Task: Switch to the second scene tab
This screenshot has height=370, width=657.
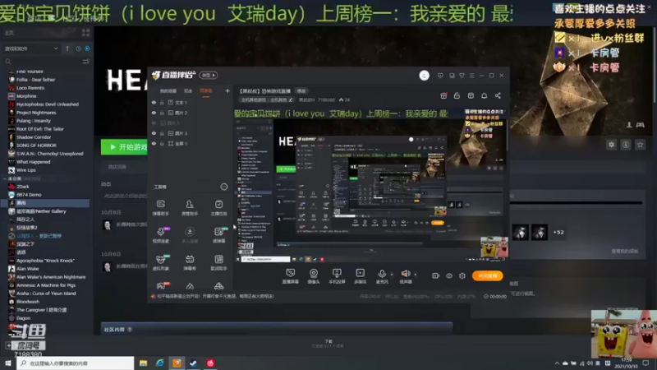Action: point(188,91)
